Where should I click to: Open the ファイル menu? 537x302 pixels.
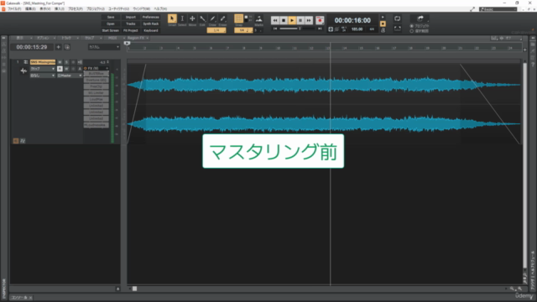[14, 9]
